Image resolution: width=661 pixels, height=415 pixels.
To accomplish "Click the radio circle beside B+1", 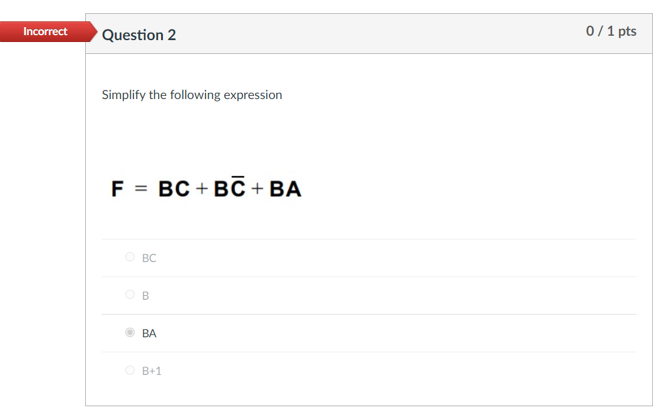I will coord(130,370).
